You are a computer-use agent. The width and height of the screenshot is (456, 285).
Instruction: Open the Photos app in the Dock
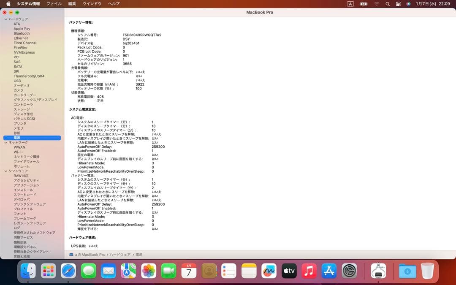pos(148,271)
